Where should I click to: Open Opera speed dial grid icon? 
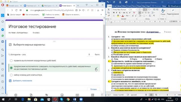21,10
